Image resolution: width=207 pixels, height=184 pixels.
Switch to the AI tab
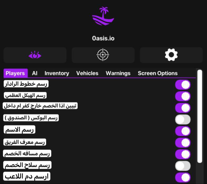pos(35,73)
